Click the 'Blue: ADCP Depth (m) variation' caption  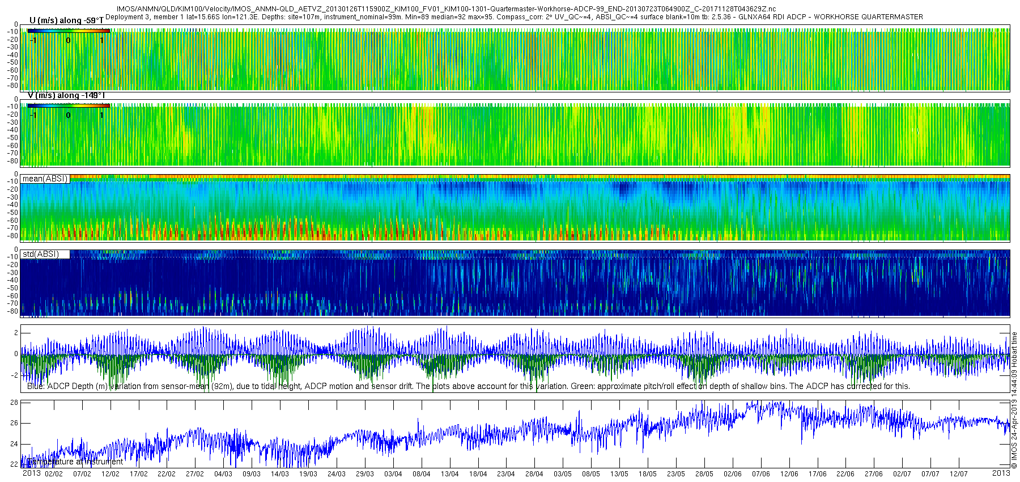[469, 386]
